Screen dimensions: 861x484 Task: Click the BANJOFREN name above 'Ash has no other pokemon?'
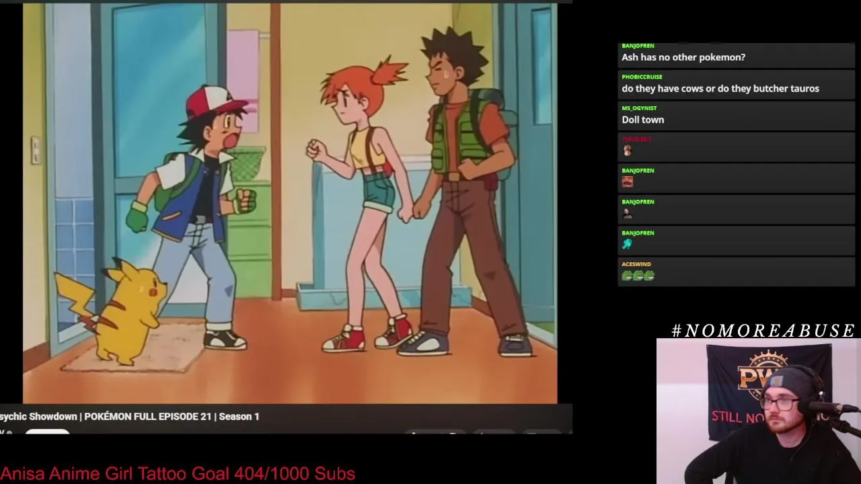pos(638,46)
